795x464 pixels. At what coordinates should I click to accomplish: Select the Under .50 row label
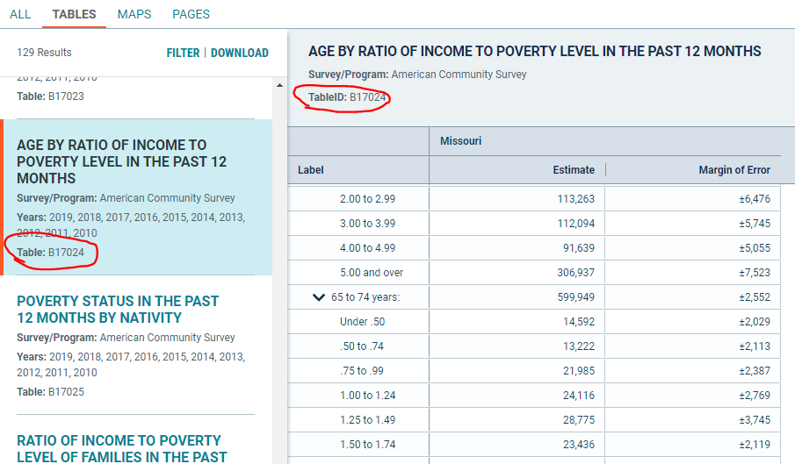coord(362,322)
